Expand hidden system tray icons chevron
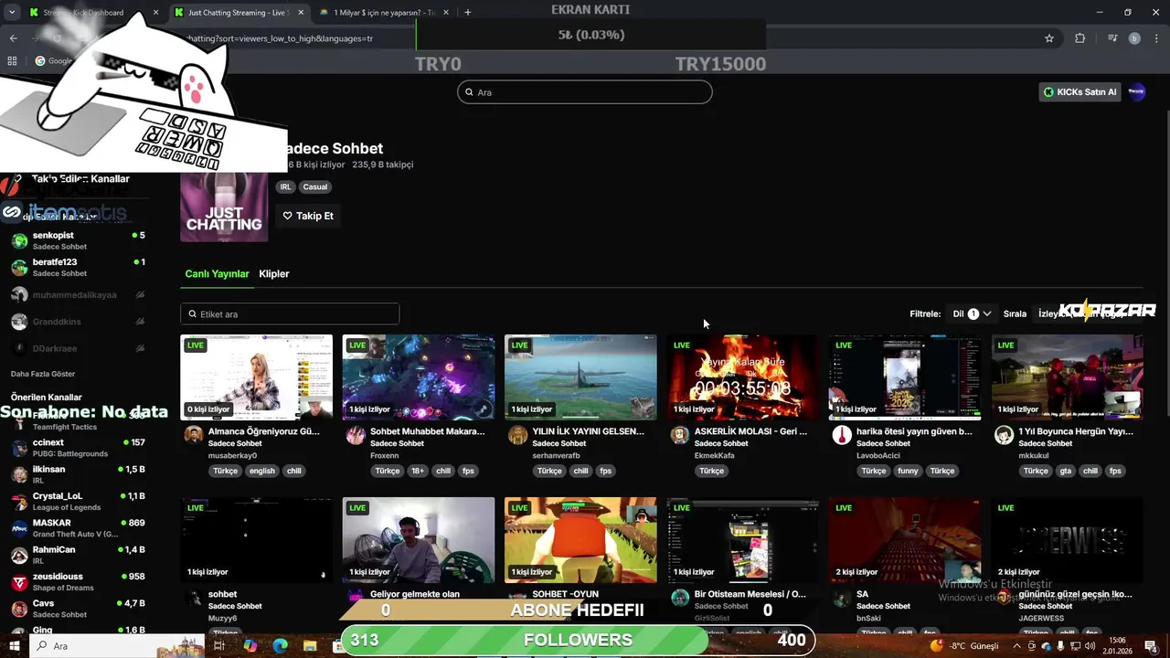Screen dimensions: 1170x658 tap(1016, 646)
